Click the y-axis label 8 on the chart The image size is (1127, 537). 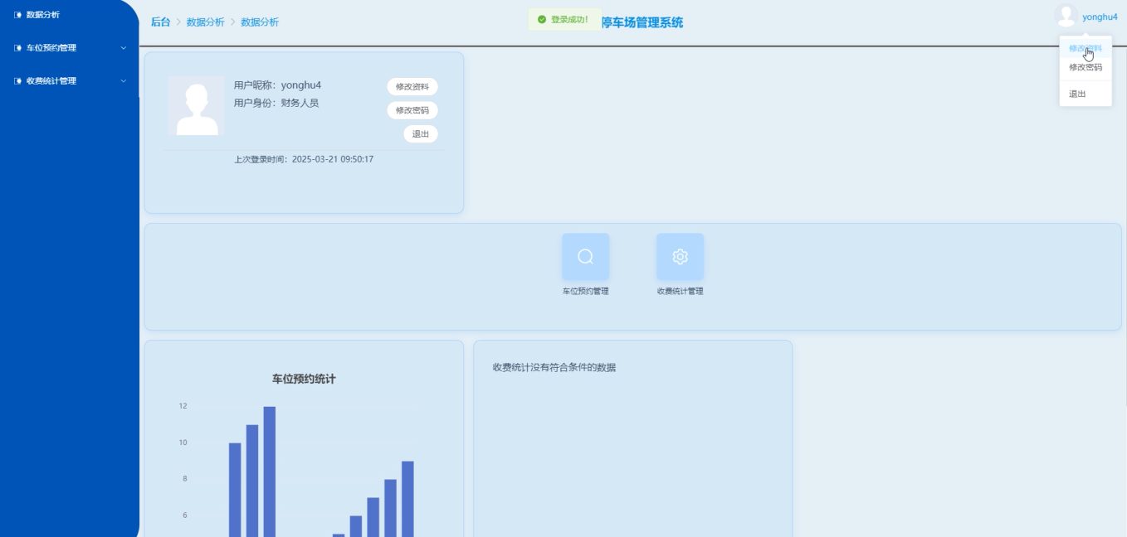185,479
